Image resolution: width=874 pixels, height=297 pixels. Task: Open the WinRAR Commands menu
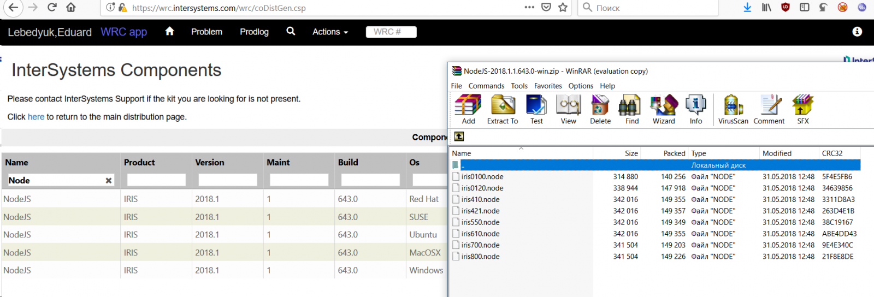click(486, 86)
